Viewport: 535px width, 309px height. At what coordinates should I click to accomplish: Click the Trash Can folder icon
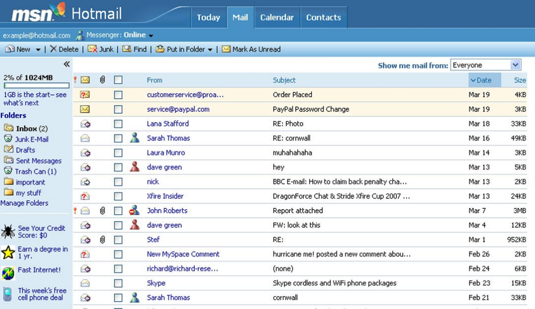[8, 171]
